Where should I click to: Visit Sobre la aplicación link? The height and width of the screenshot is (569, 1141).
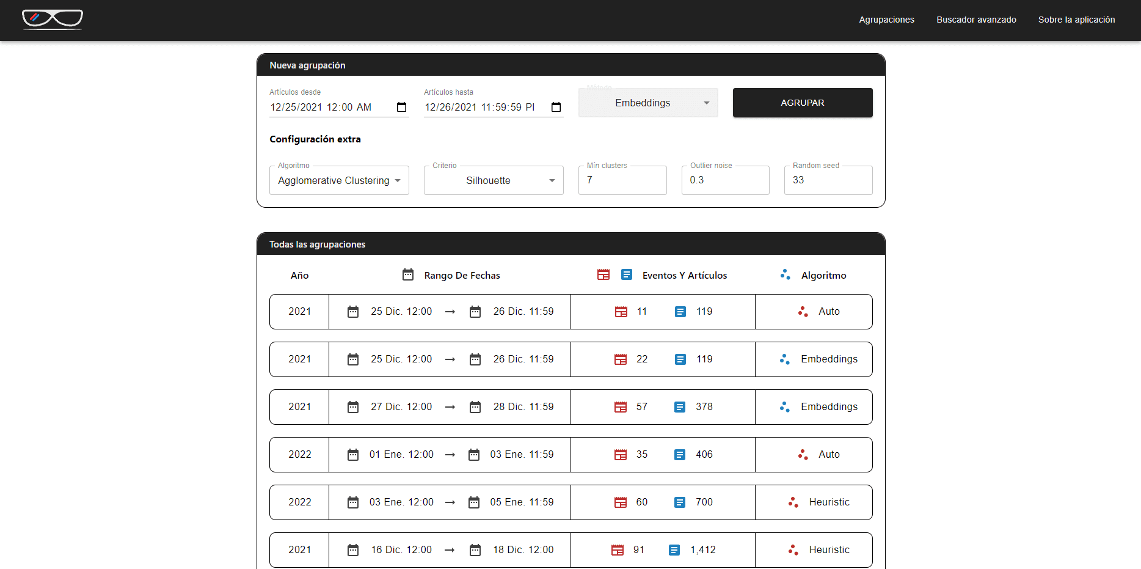click(x=1076, y=20)
